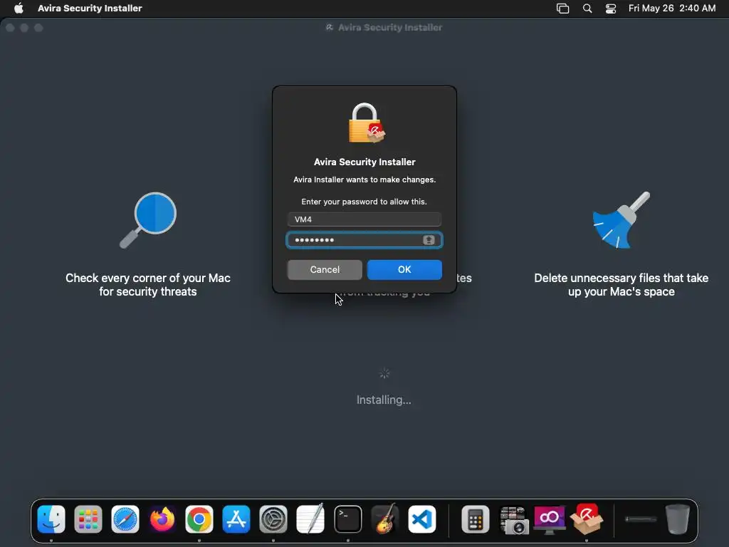The width and height of the screenshot is (729, 547).
Task: Open Visual Studio Code from the Dock
Action: coord(422,519)
